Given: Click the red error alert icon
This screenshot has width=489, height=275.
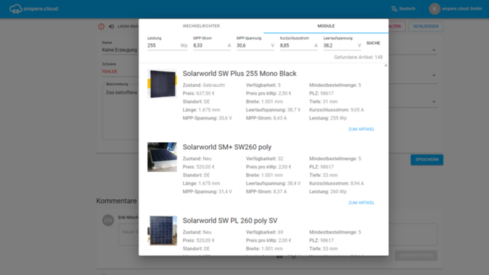Looking at the screenshot, I should pos(101,26).
